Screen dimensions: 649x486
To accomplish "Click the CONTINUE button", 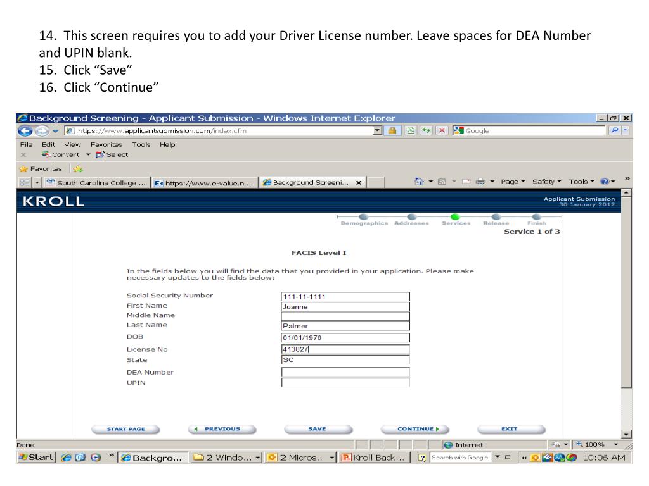I will click(x=414, y=429).
